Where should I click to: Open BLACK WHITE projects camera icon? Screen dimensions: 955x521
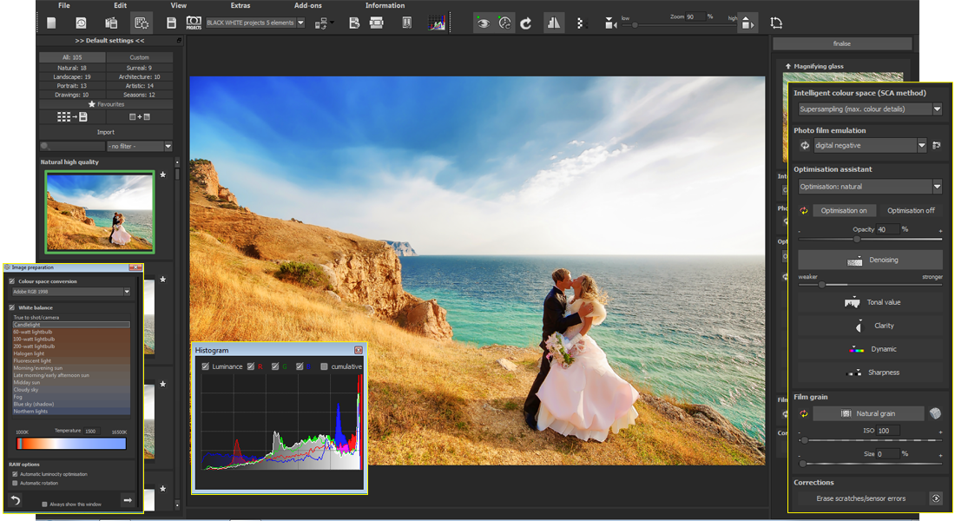point(194,23)
